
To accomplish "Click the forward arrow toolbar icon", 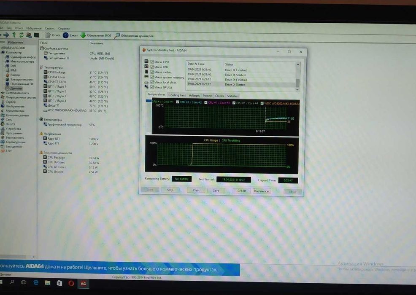I will (6, 35).
